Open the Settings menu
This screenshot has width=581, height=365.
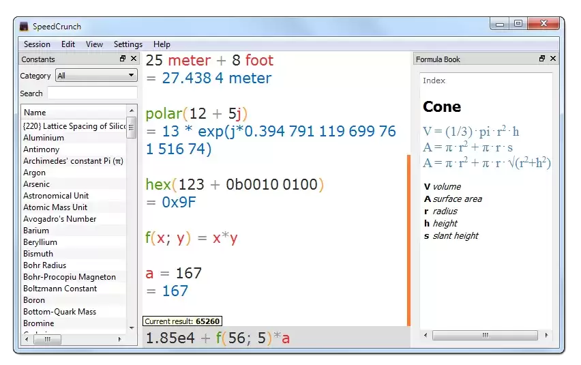[x=128, y=44]
